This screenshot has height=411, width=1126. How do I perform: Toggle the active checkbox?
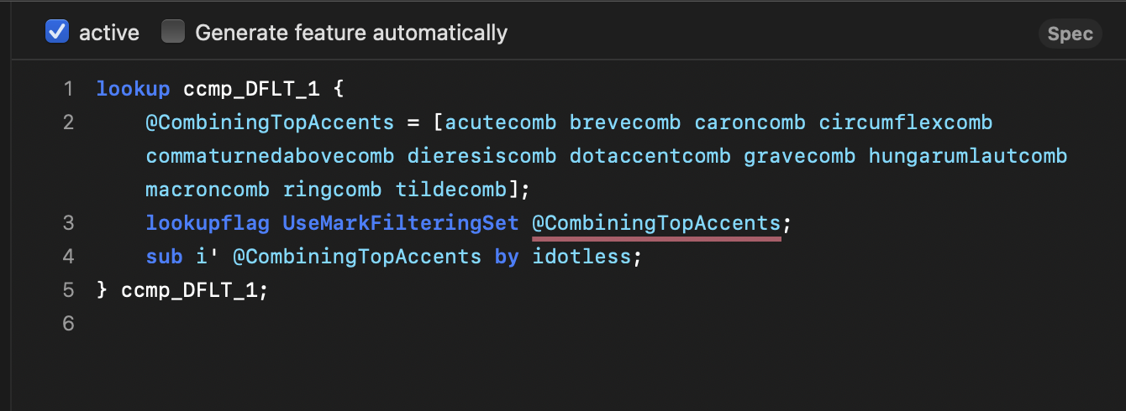click(57, 33)
